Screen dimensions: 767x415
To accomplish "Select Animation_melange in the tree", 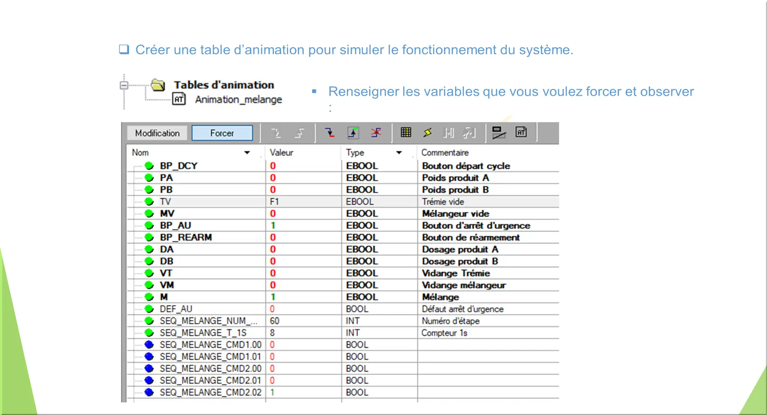I will [238, 99].
